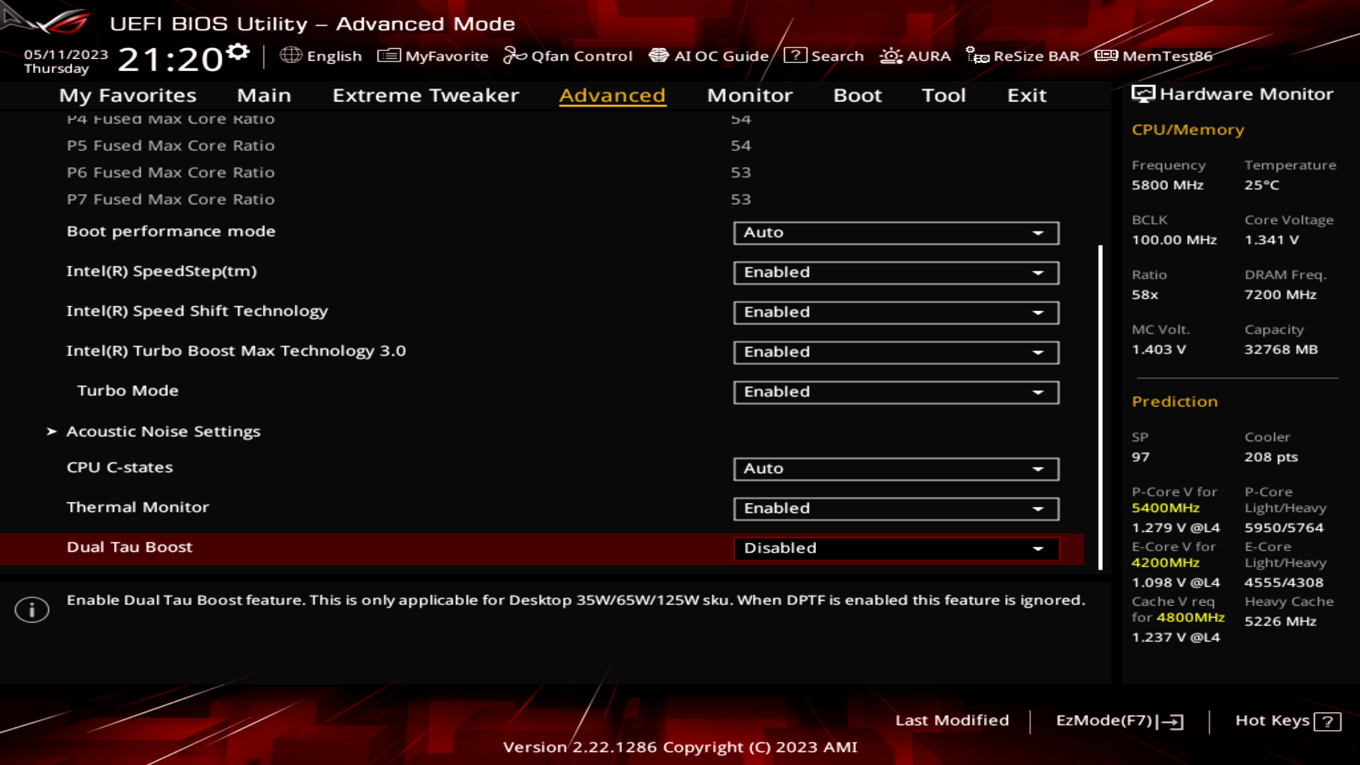
Task: Open AURA lighting settings
Action: coord(915,56)
